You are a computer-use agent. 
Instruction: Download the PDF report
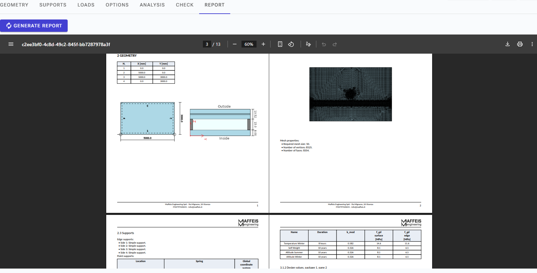coord(508,44)
